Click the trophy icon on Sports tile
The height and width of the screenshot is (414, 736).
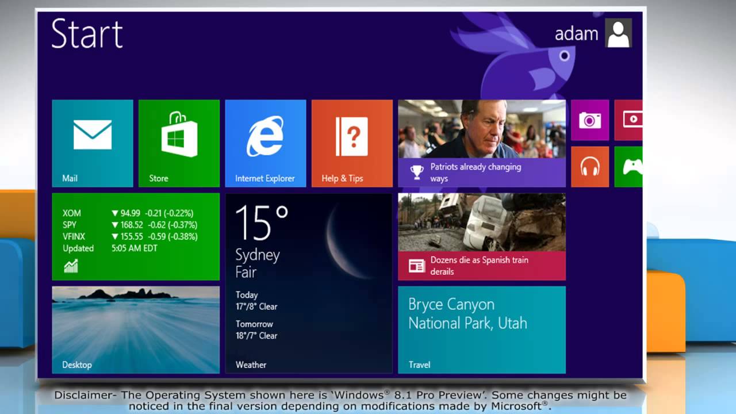(417, 171)
